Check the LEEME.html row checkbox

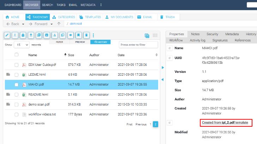(x=16, y=75)
